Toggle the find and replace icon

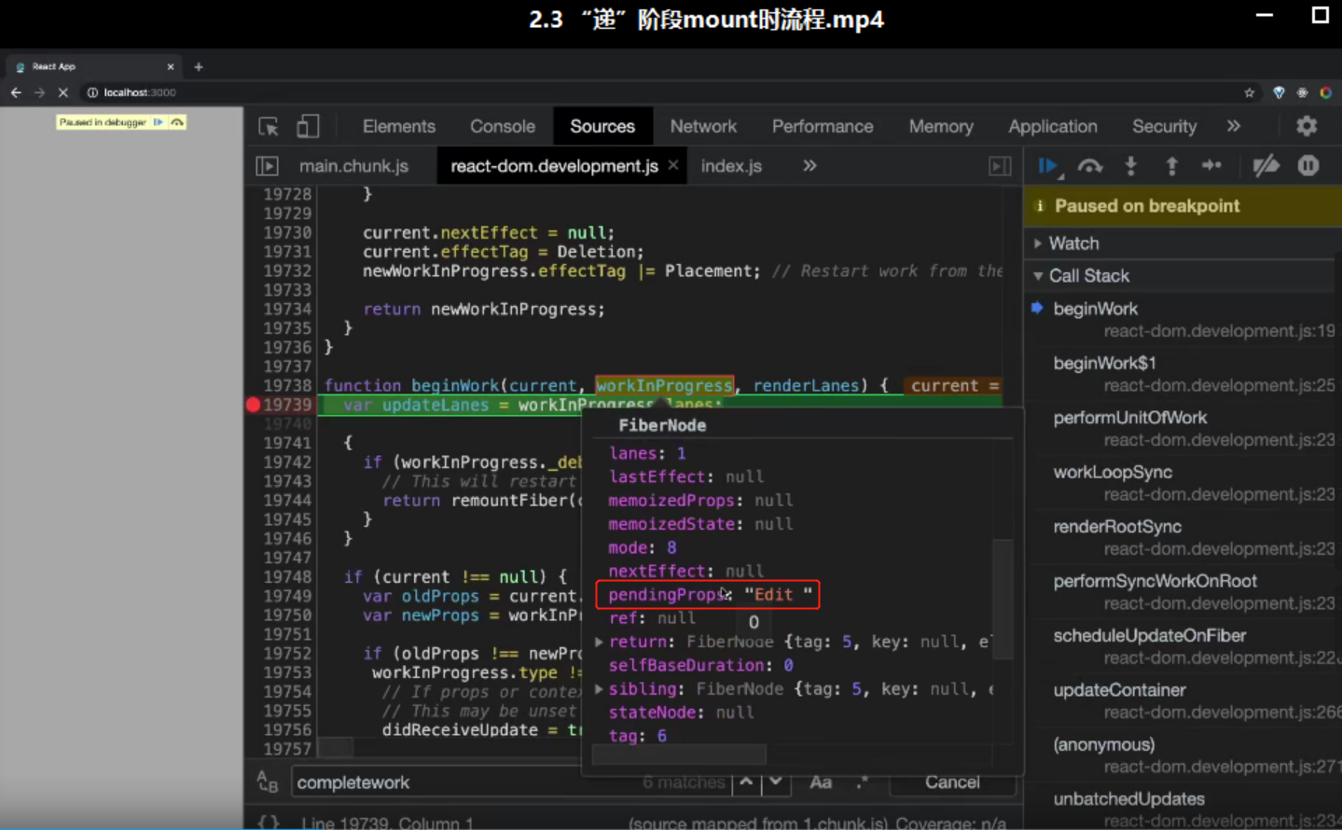pyautogui.click(x=267, y=782)
